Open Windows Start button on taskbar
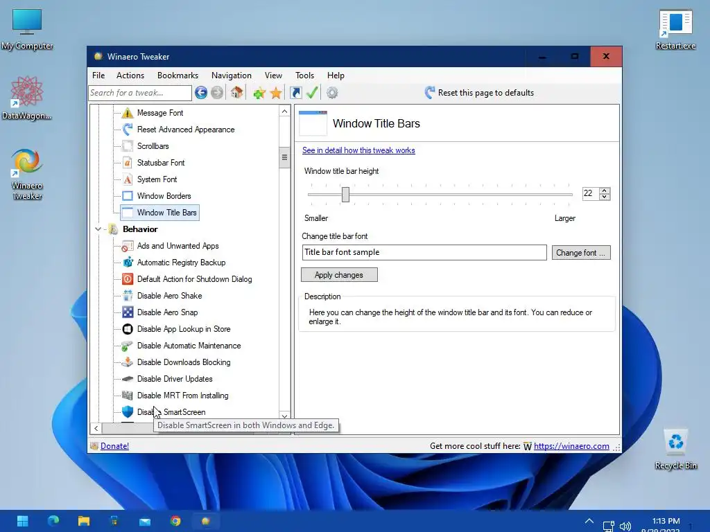Viewport: 710px width, 532px height. point(23,521)
